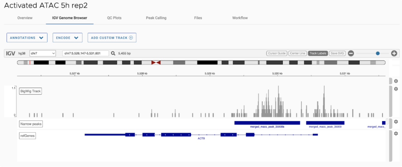This screenshot has height=167, width=402.
Task: Toggle the Cursor Guide option
Action: point(277,54)
